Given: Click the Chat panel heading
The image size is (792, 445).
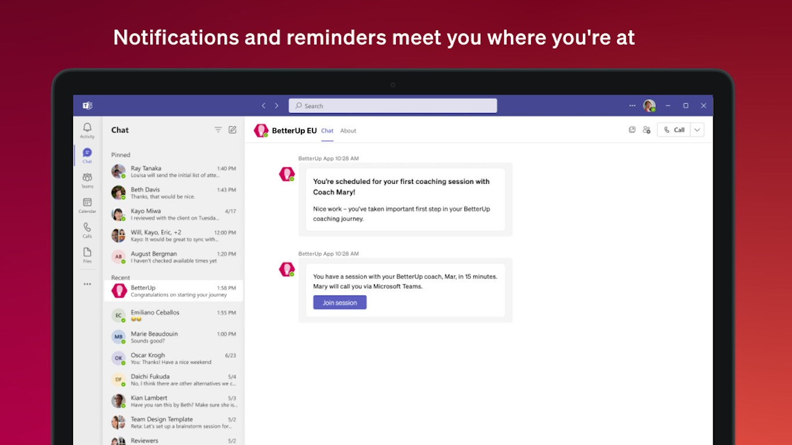Looking at the screenshot, I should pos(120,130).
